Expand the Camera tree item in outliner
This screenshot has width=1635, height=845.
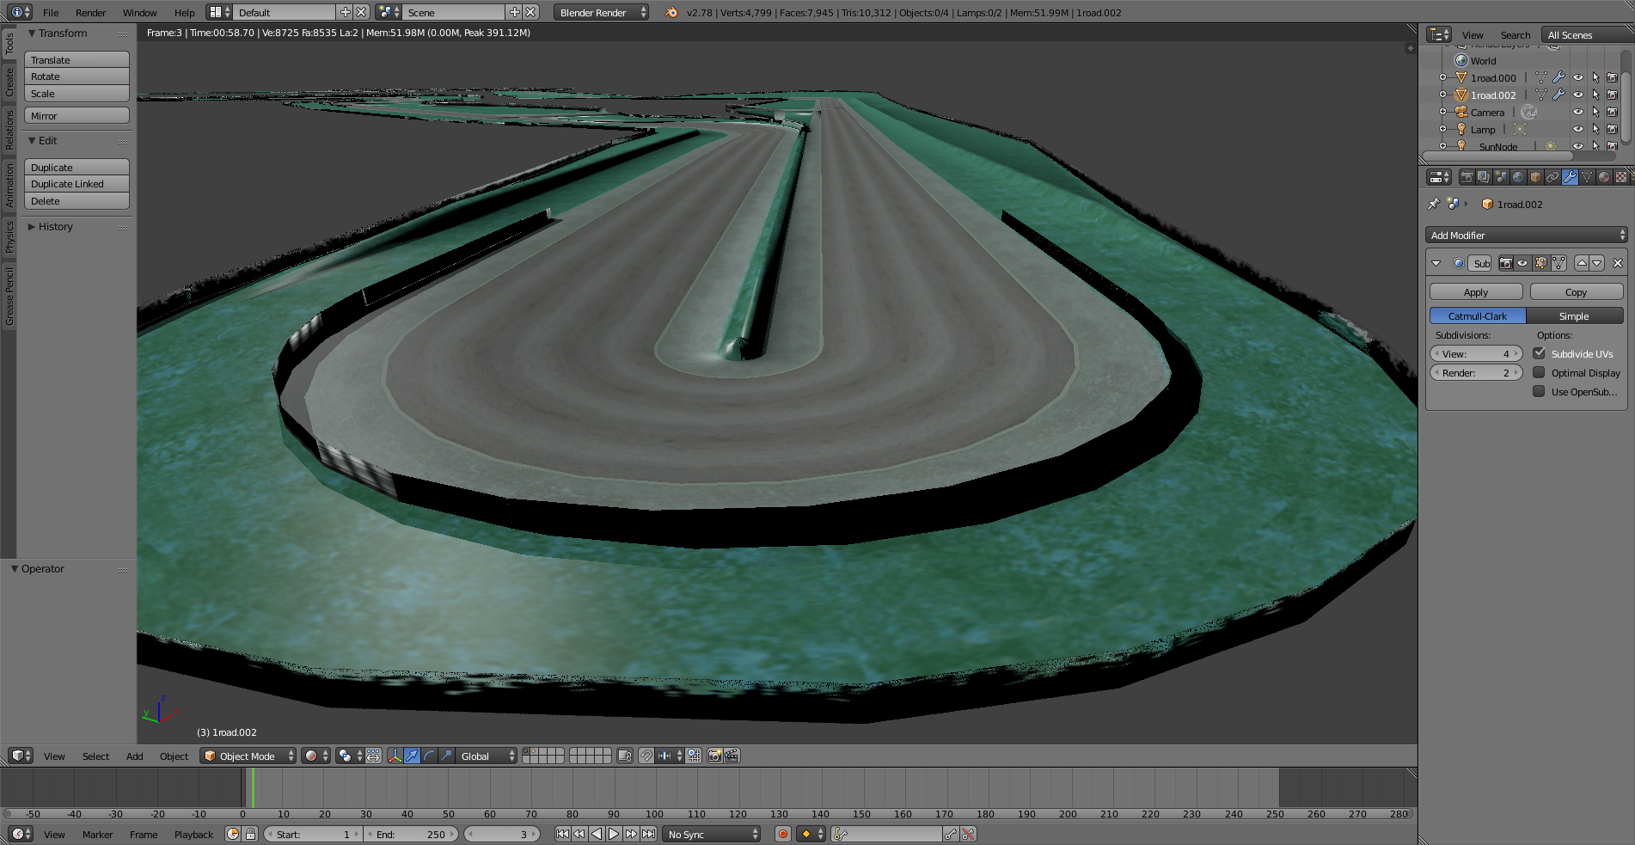point(1442,112)
